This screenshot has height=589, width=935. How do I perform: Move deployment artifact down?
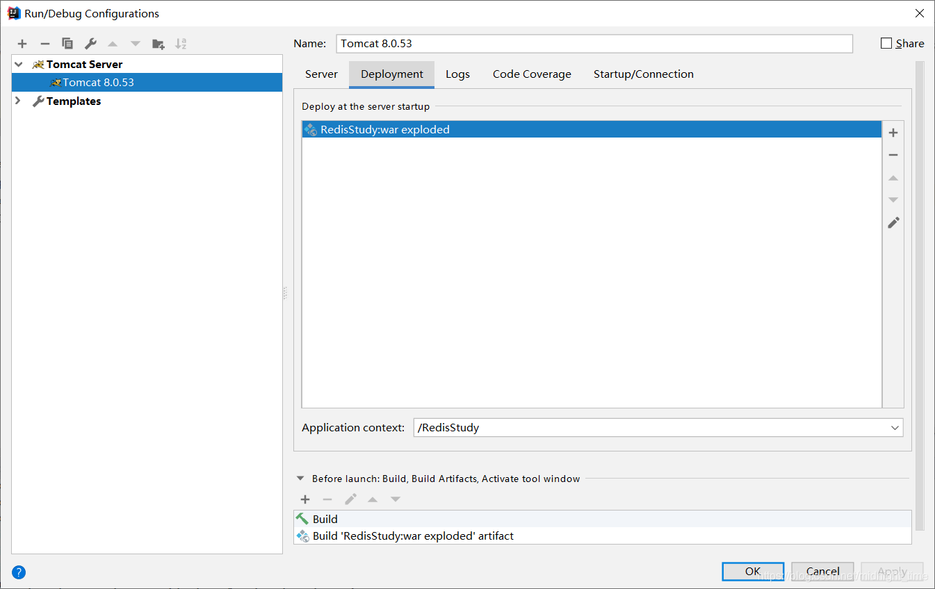[893, 200]
